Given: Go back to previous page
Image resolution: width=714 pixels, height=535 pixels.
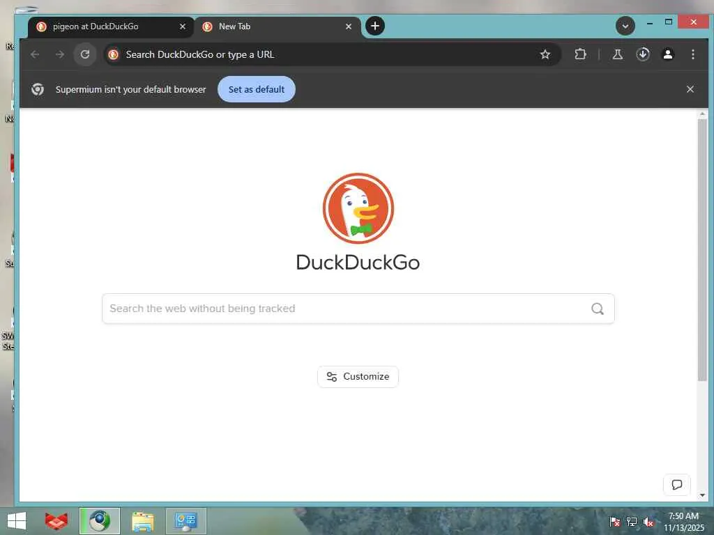Looking at the screenshot, I should [35, 54].
